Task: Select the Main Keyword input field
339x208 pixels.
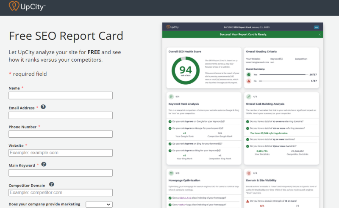Action: (x=61, y=173)
